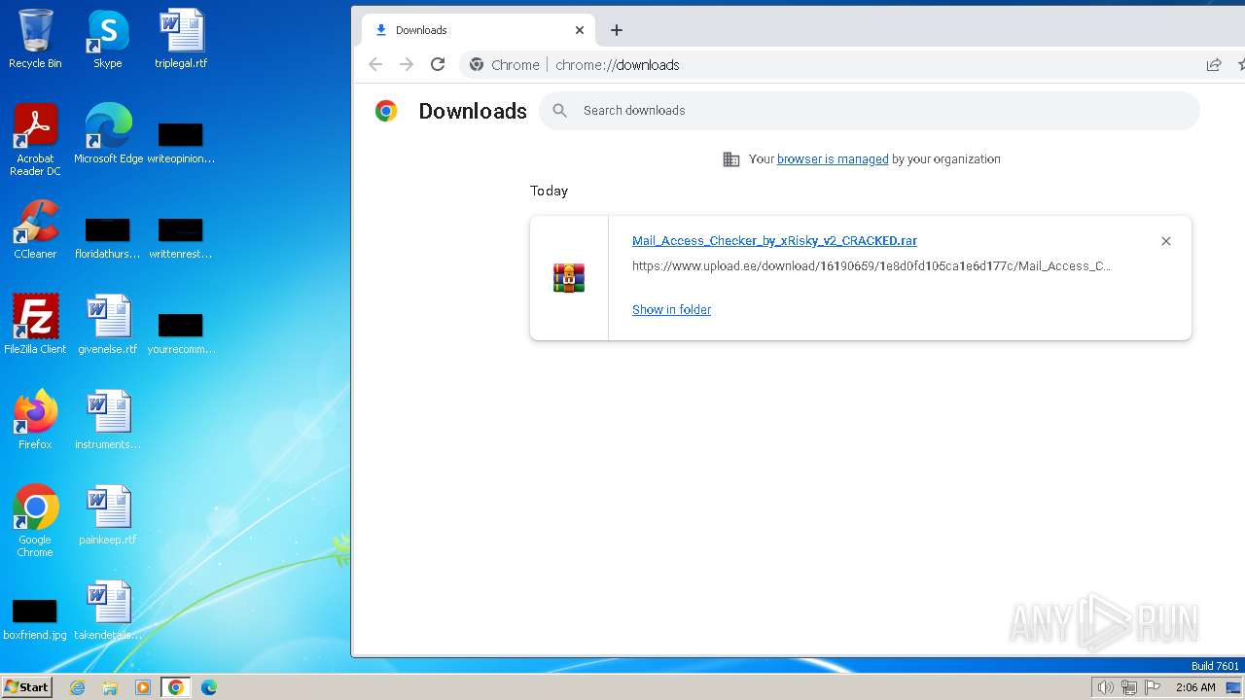Open Mail_Access_Checker_by_xRisky_v2_CRACKED.rar link
The image size is (1245, 700).
[x=774, y=241]
